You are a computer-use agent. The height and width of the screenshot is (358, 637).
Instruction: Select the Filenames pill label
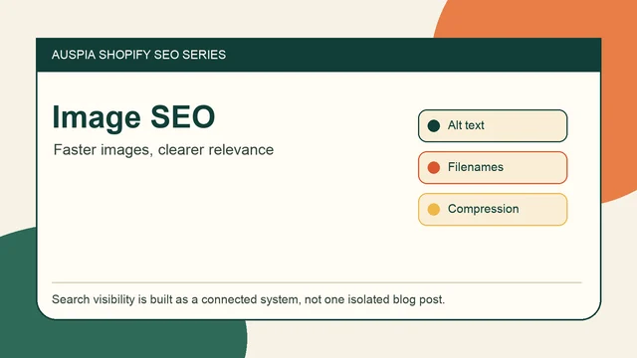click(476, 167)
